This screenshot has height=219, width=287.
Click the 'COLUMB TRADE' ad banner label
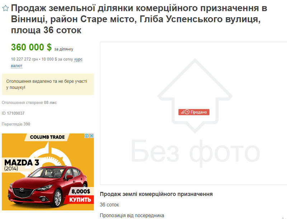(47, 137)
